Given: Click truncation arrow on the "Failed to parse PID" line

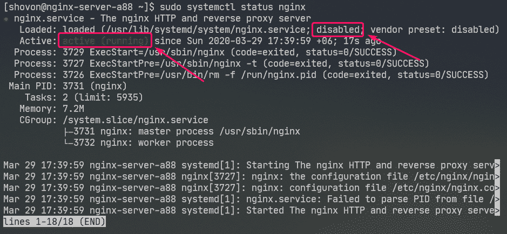Looking at the screenshot, I should (x=497, y=198).
